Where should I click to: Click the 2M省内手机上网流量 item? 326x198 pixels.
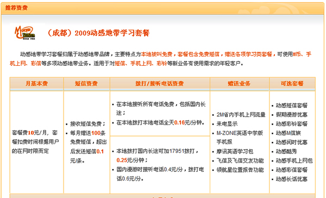tap(241, 115)
